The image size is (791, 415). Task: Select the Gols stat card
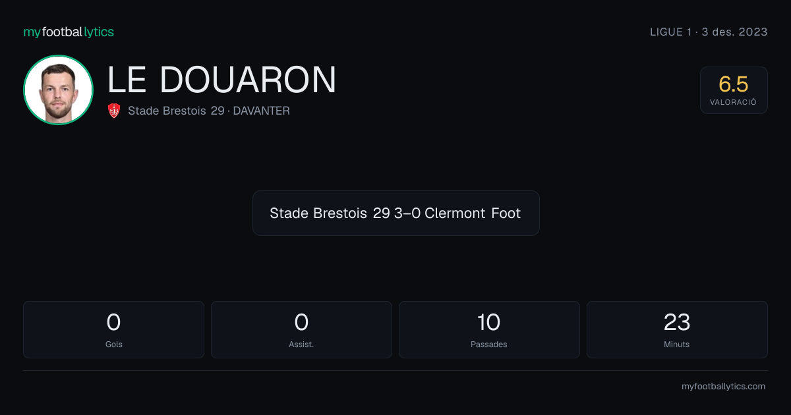pos(113,329)
